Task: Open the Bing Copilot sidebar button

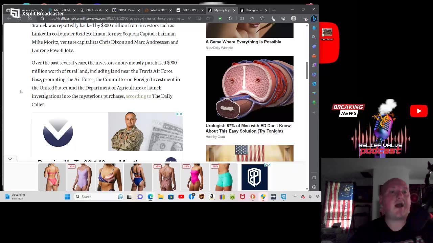Action: (x=314, y=19)
